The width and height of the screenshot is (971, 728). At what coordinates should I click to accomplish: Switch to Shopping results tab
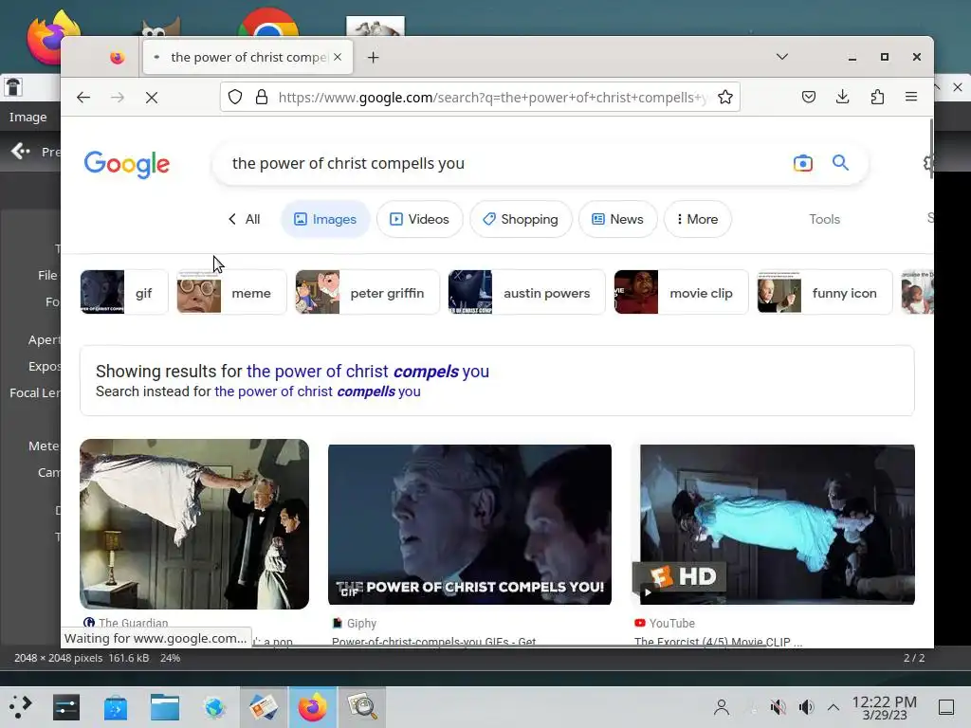(x=521, y=219)
